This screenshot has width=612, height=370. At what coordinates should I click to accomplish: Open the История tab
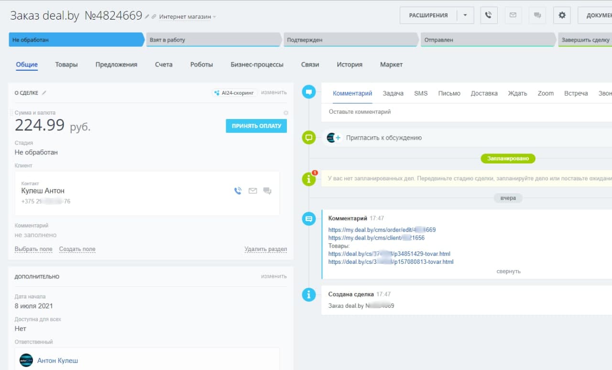pos(349,65)
